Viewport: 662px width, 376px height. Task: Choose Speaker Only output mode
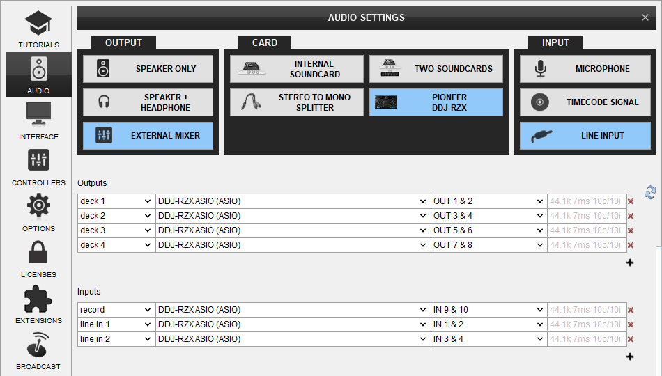[148, 69]
